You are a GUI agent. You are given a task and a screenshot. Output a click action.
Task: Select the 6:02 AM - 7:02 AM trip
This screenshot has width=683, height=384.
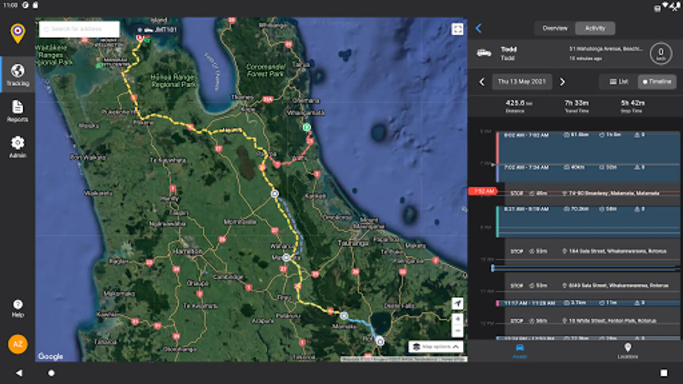588,148
